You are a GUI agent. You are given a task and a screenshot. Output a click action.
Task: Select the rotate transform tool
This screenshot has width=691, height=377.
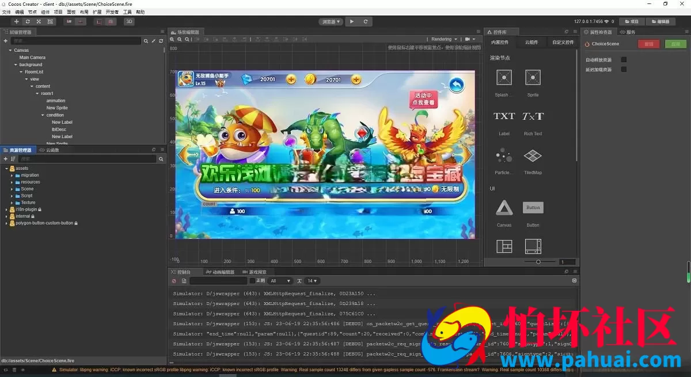(28, 21)
